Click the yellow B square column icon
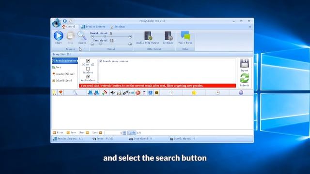 [156, 92]
